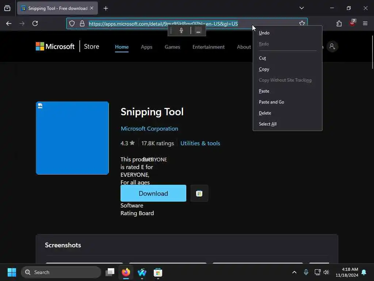Click the tracking protection shield icon
Screen dimensions: 374x281
click(x=72, y=23)
